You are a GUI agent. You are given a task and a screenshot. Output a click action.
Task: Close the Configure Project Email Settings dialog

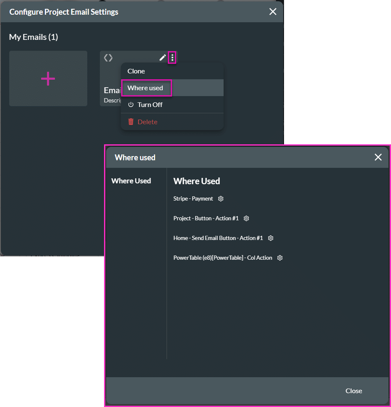tap(273, 12)
